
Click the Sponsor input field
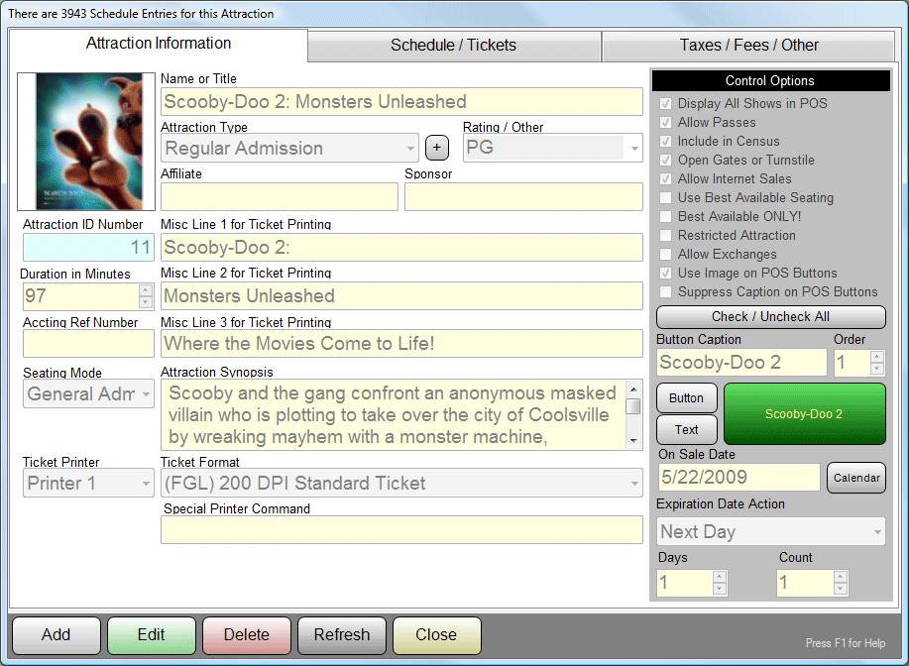click(x=523, y=197)
